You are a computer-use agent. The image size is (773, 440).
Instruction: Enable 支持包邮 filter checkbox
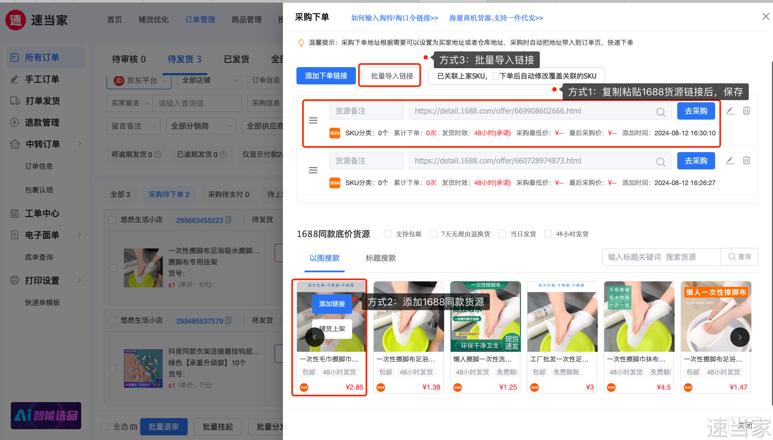tap(387, 234)
